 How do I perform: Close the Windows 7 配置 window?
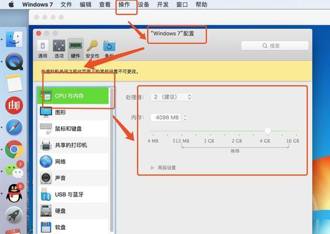(39, 33)
